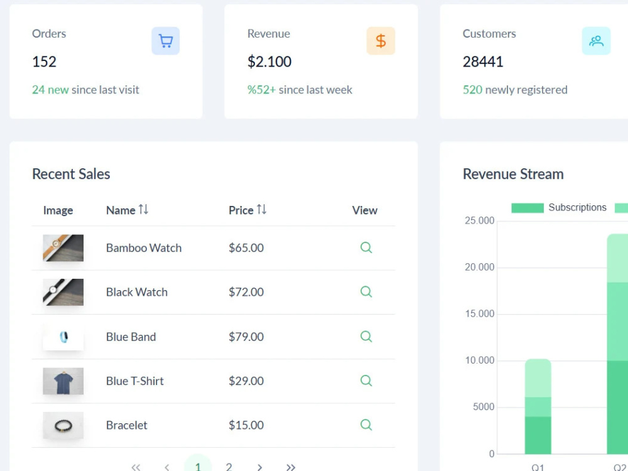This screenshot has height=471, width=628.
Task: Click the $79.00 price cell
Action: coord(246,337)
